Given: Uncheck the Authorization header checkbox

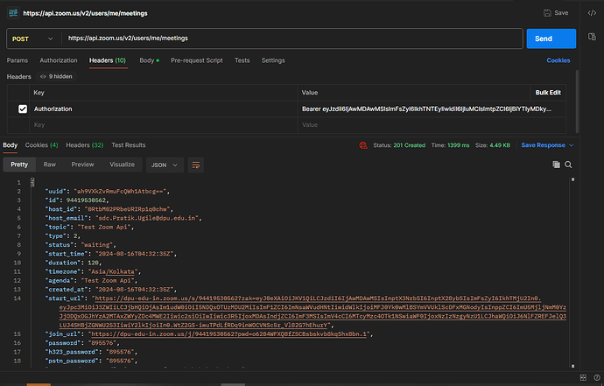Looking at the screenshot, I should point(23,109).
